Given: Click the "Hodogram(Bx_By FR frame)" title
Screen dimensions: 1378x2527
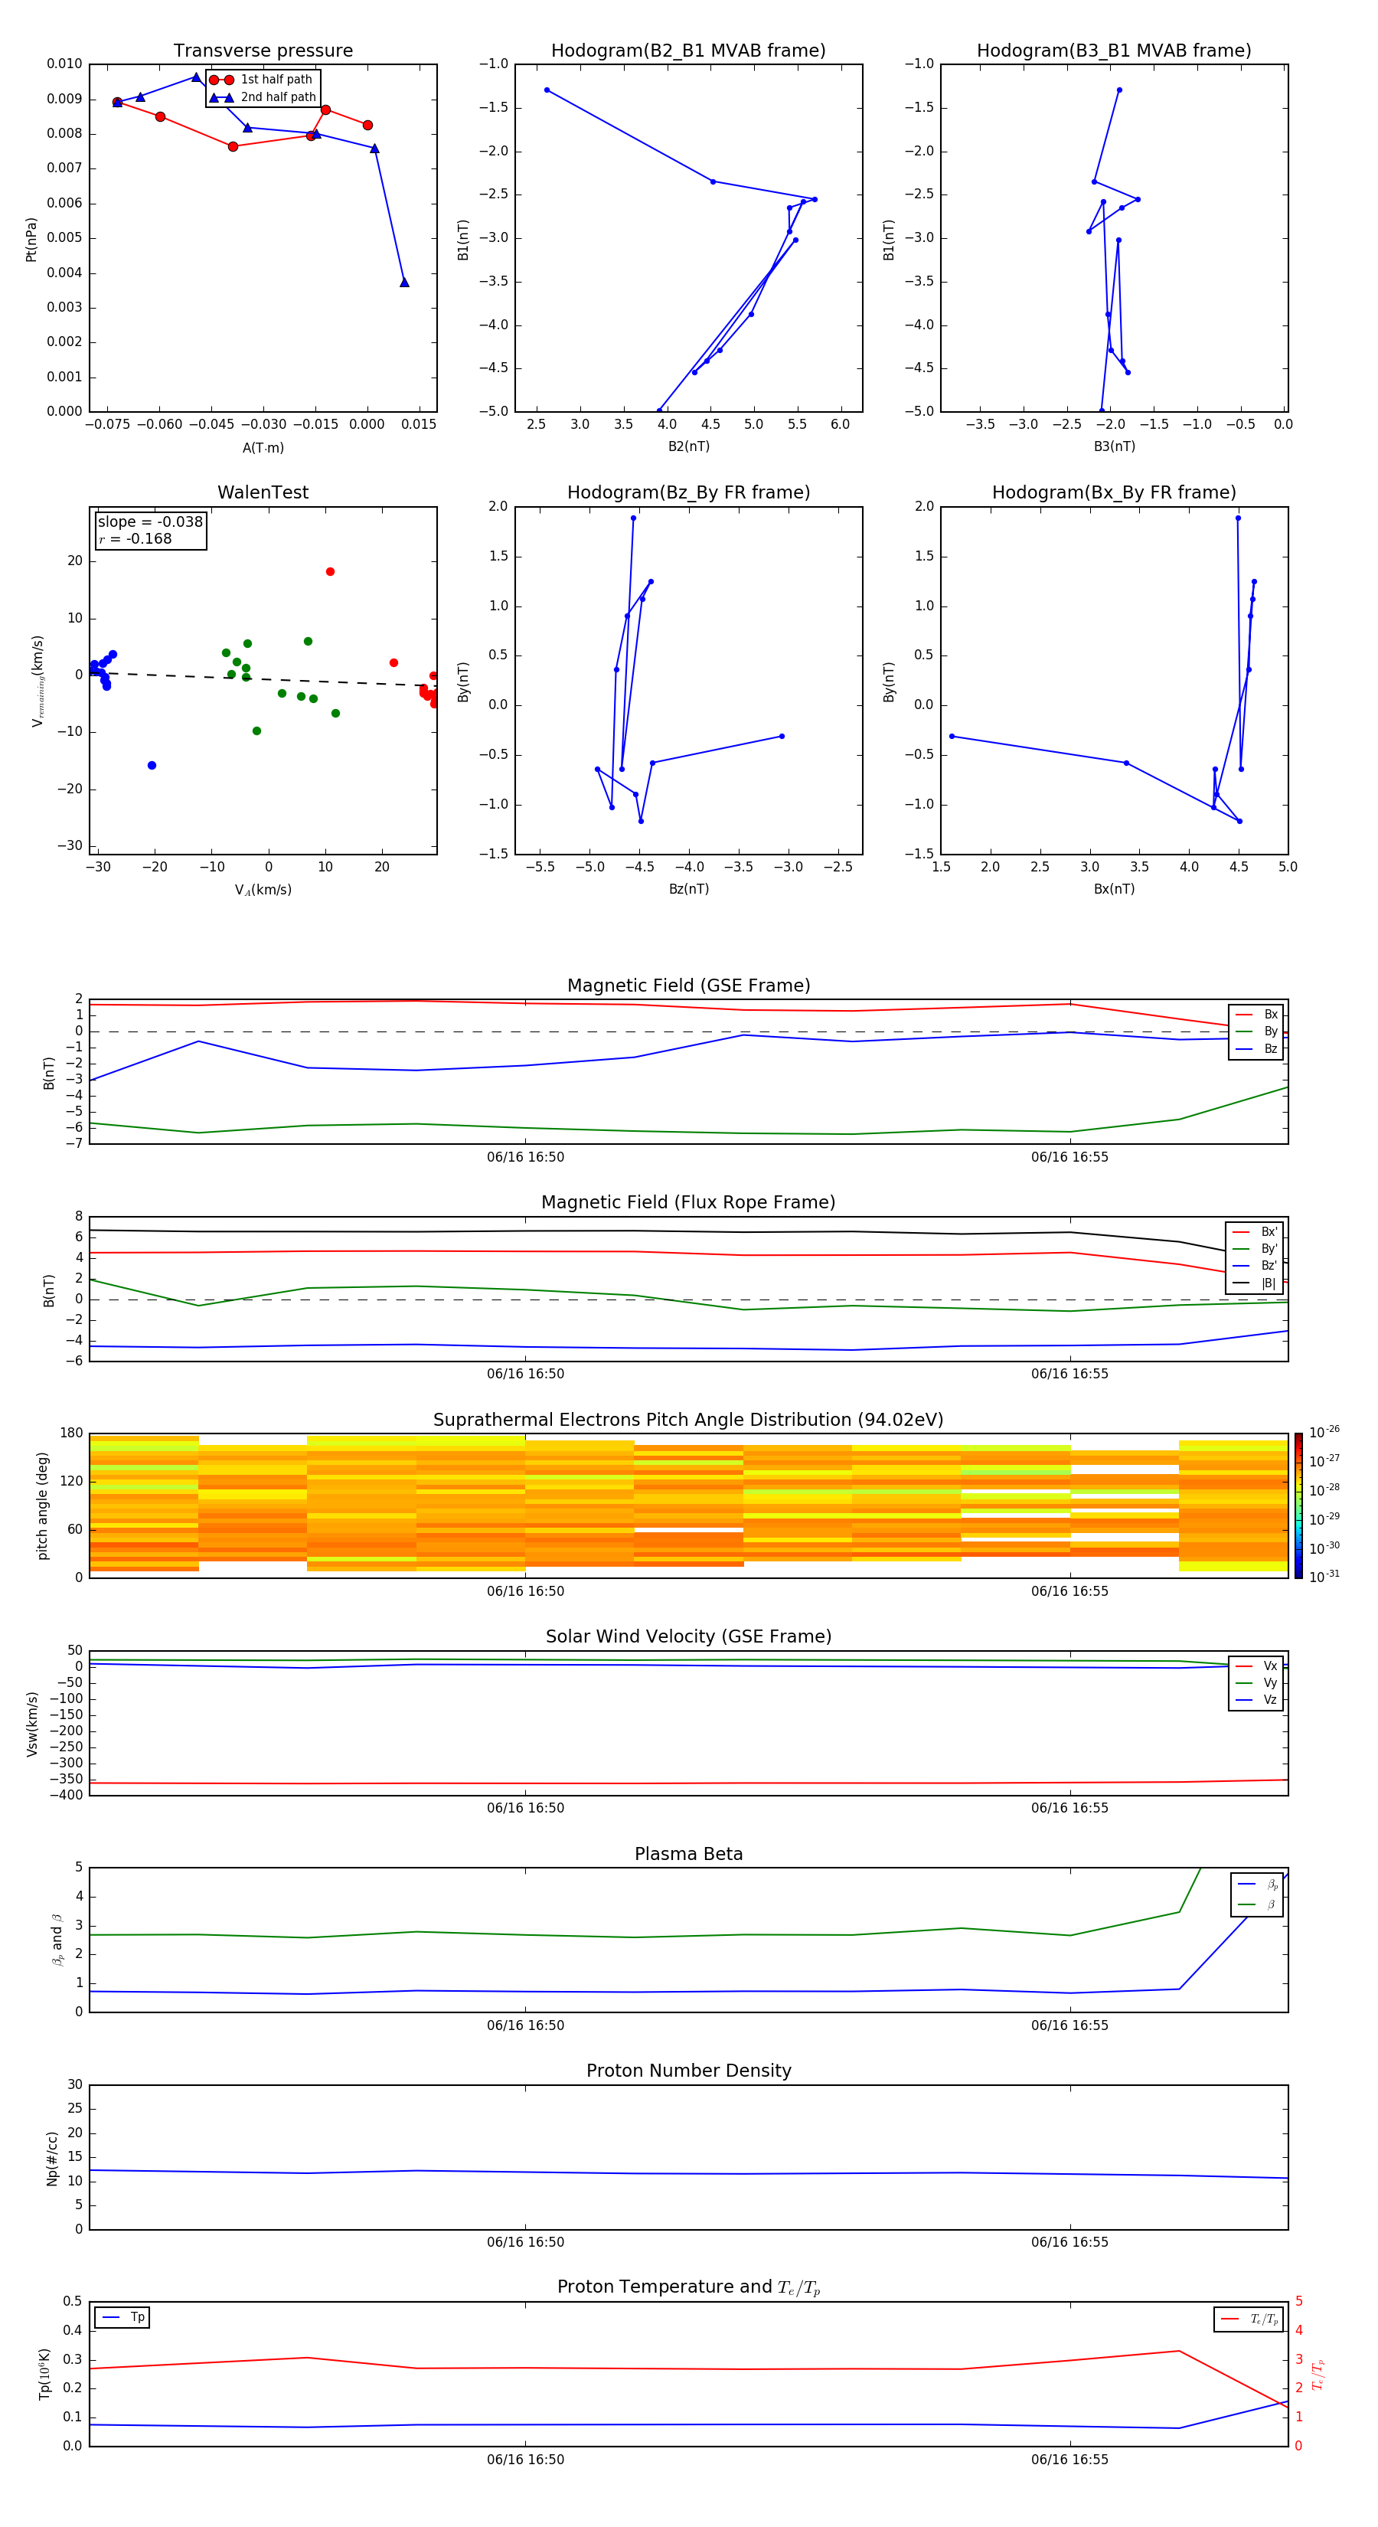Looking at the screenshot, I should [x=1114, y=492].
